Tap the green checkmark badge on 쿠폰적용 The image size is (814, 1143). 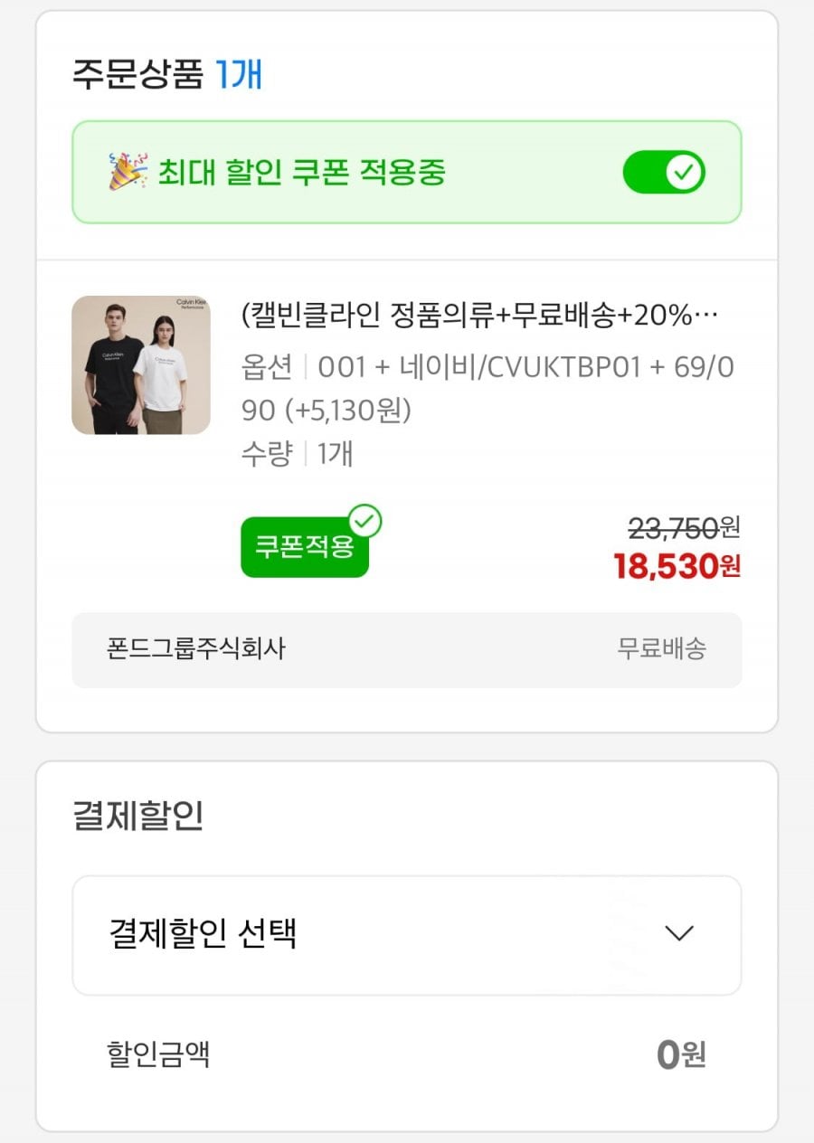point(365,521)
